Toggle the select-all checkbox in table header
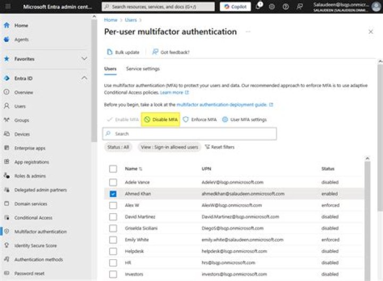The width and height of the screenshot is (383, 281). [113, 169]
